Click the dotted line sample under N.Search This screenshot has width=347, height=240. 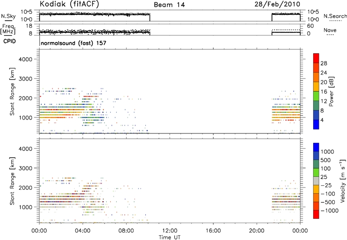pyautogui.click(x=335, y=21)
